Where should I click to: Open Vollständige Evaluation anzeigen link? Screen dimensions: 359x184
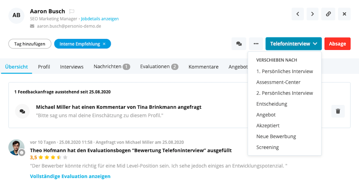[x=70, y=176]
